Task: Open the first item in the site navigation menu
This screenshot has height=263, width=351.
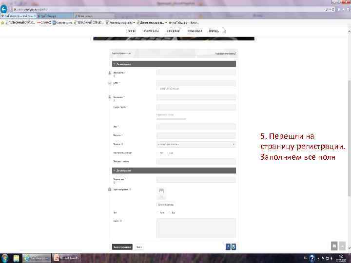Action: (131, 31)
